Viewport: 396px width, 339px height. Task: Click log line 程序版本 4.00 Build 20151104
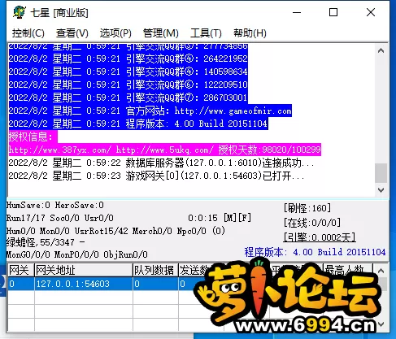click(138, 124)
